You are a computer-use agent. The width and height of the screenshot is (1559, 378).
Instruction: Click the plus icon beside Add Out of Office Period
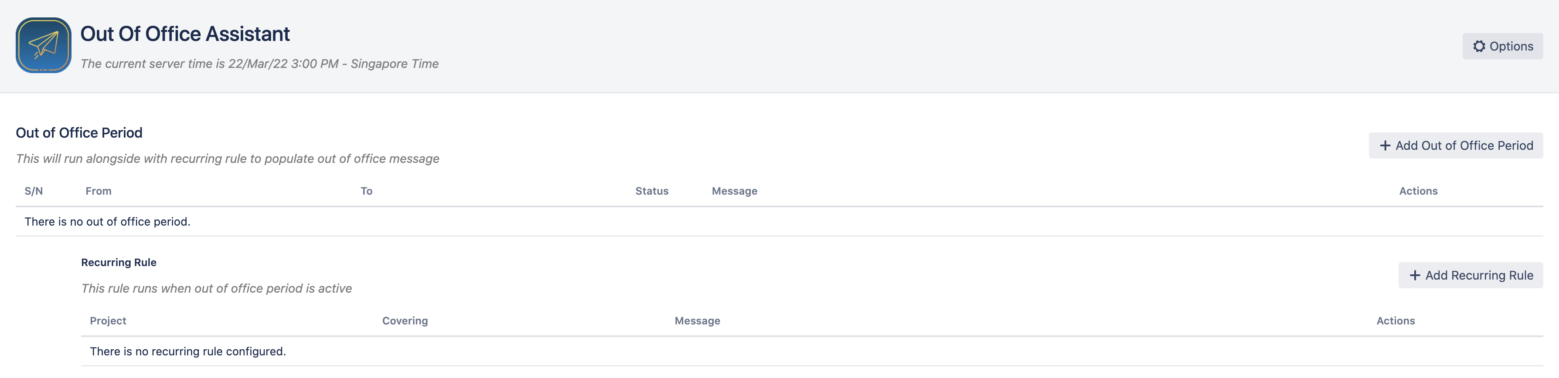[1385, 146]
